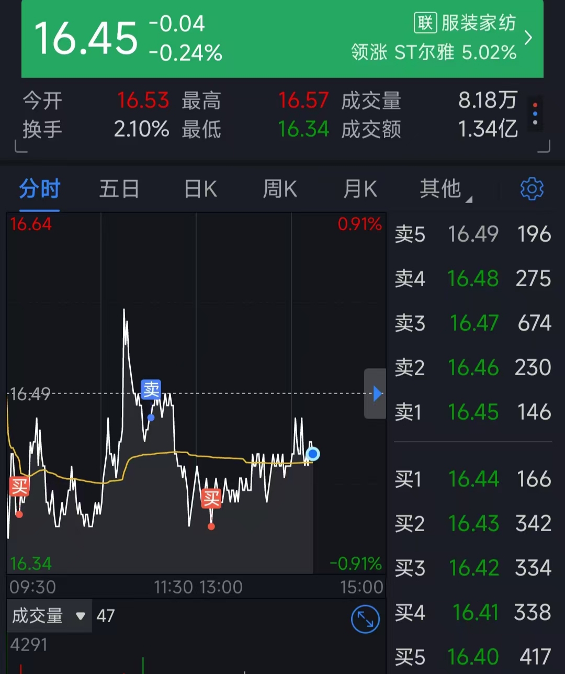This screenshot has width=565, height=674.
Task: Tap the 联 sector badge icon
Action: coord(425,23)
